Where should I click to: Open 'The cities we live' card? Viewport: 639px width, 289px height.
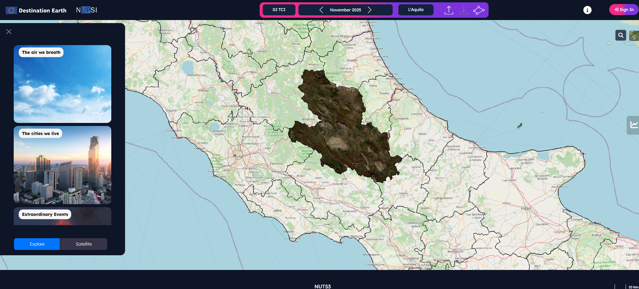[x=62, y=165]
